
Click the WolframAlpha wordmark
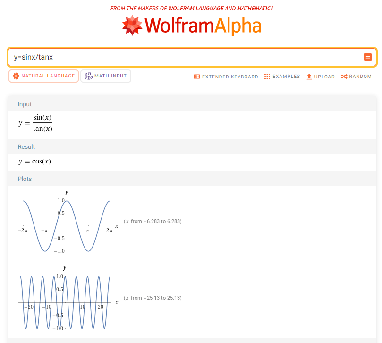(203, 26)
